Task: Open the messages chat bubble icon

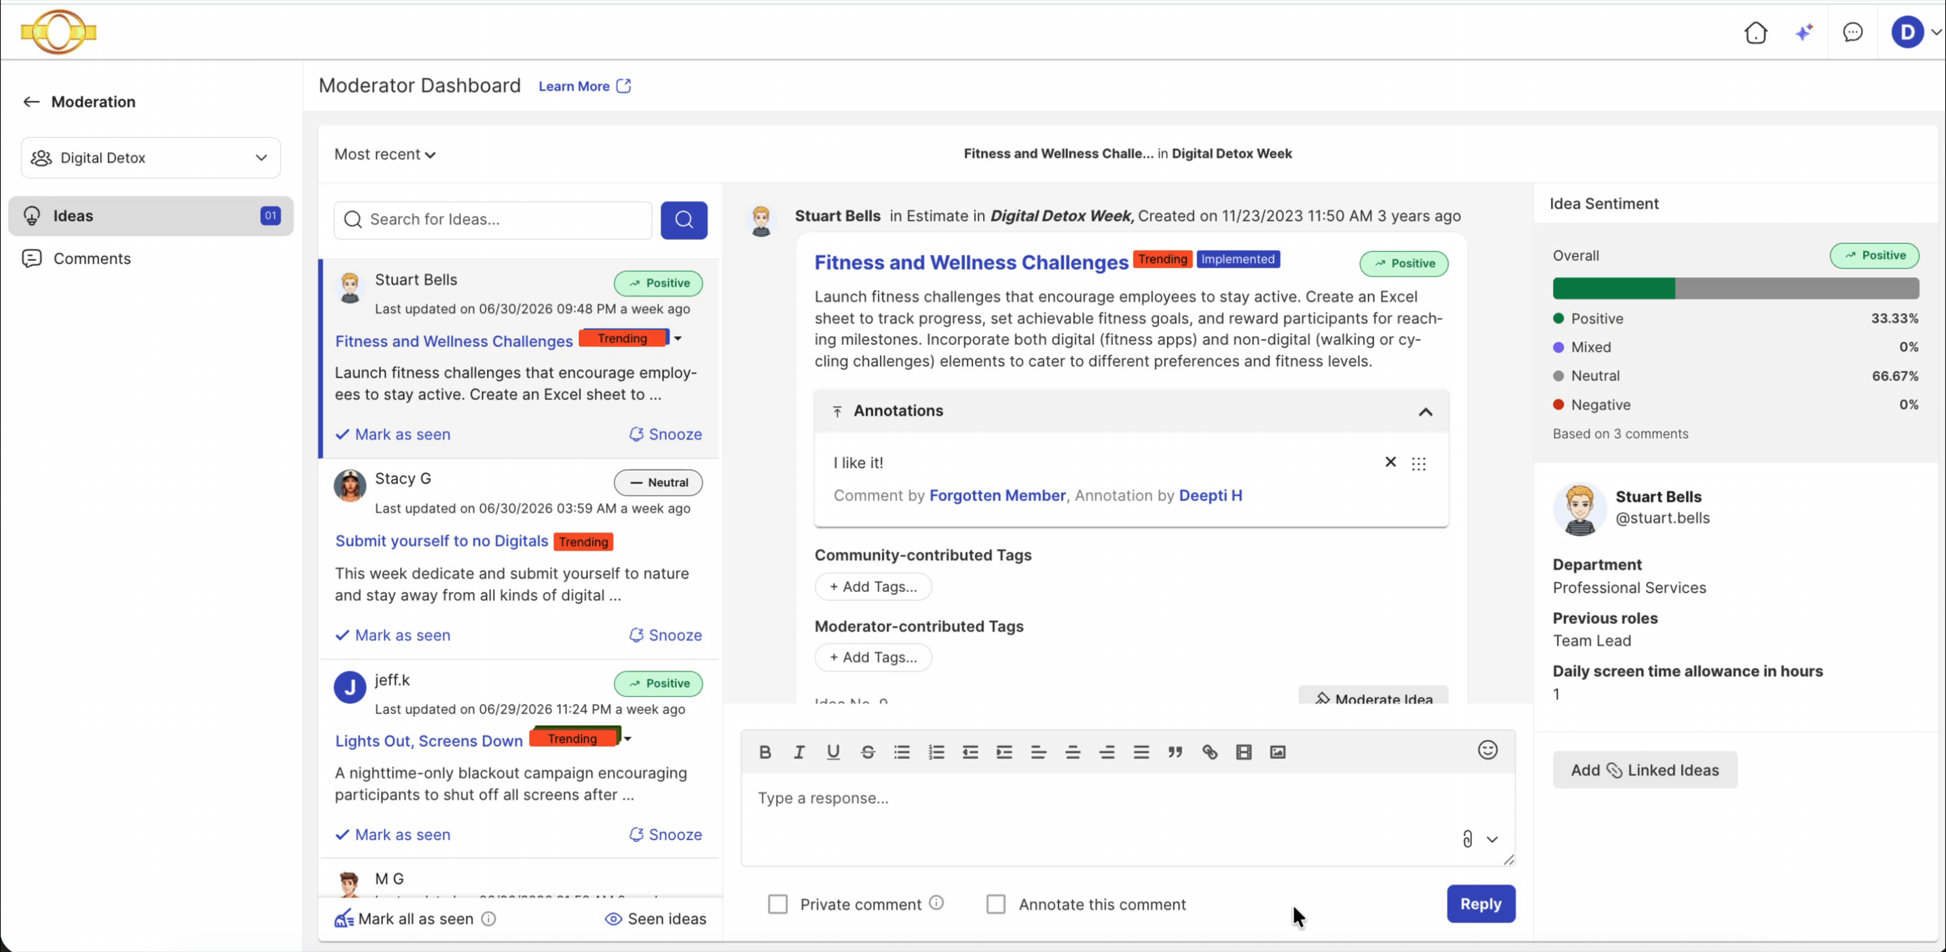Action: 1852,33
